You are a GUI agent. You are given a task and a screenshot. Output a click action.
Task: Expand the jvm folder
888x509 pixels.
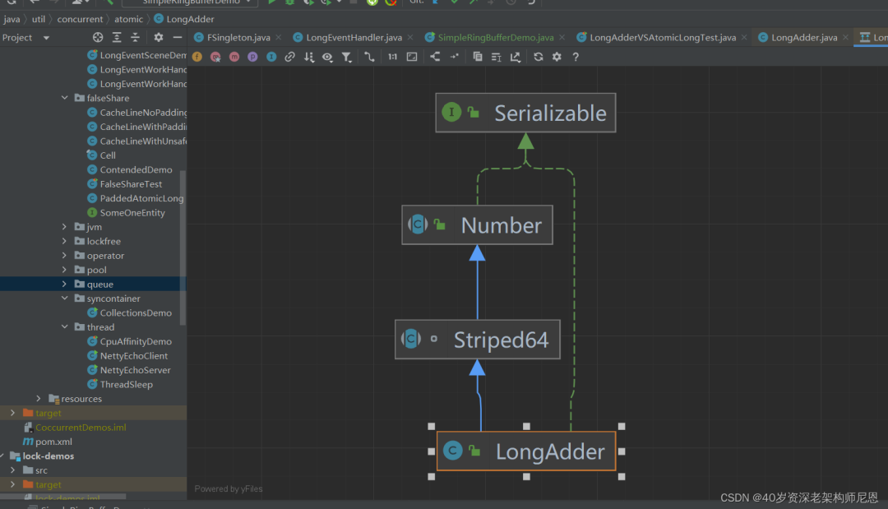pyautogui.click(x=65, y=226)
